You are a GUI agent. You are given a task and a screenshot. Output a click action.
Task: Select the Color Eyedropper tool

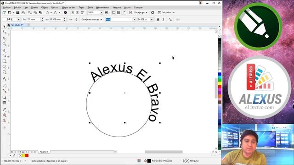click(5, 110)
